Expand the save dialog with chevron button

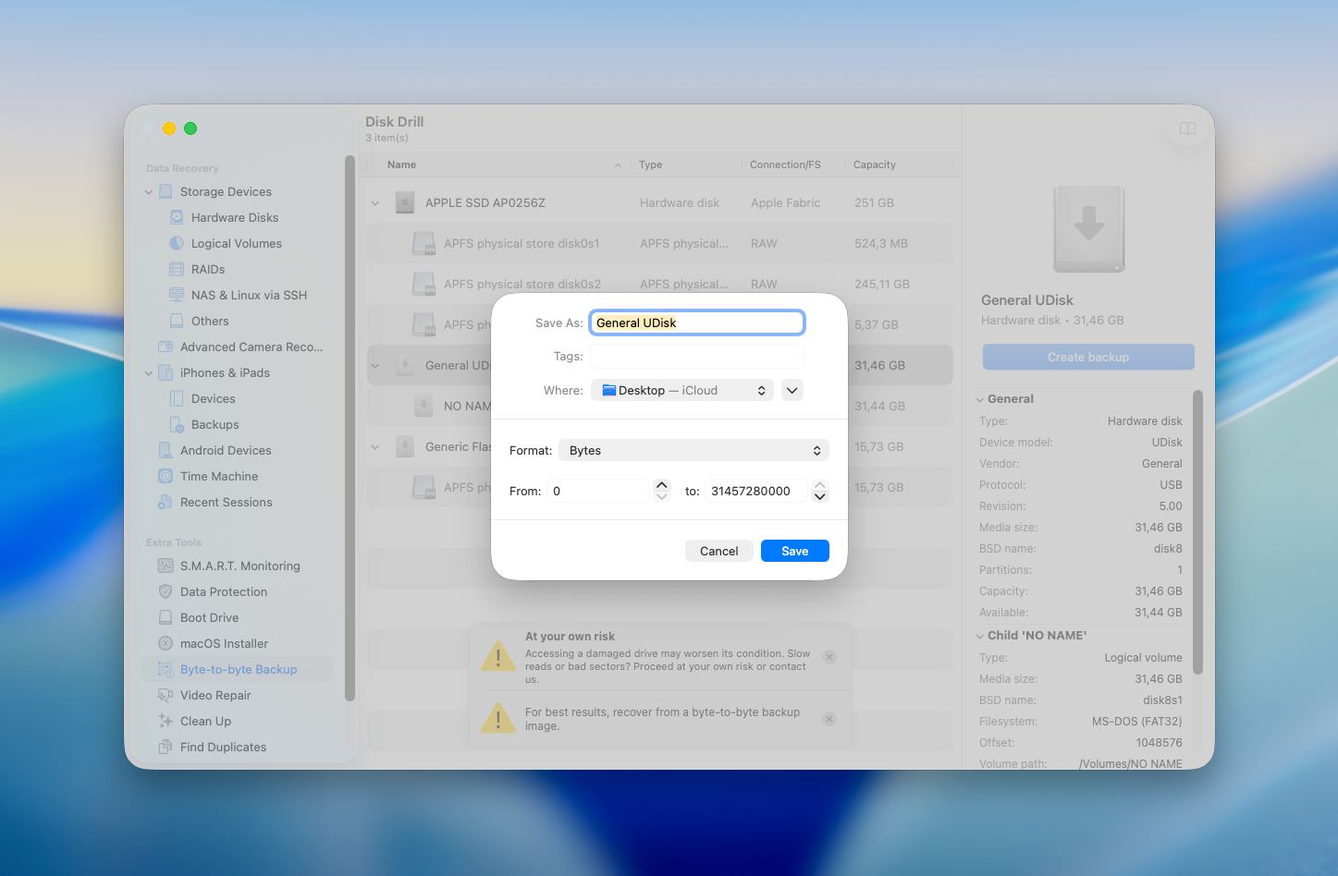coord(792,390)
